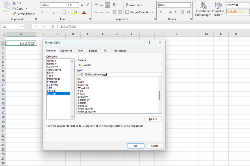Click the Type format code input field
The width and height of the screenshot is (250, 166).
(x=119, y=74)
